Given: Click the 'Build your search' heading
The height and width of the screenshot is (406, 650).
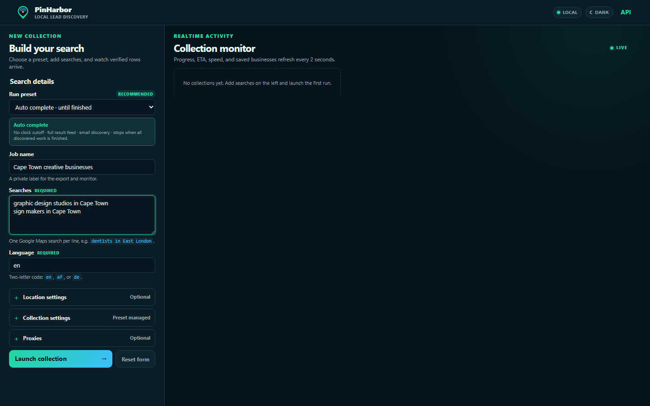Looking at the screenshot, I should click(x=46, y=48).
